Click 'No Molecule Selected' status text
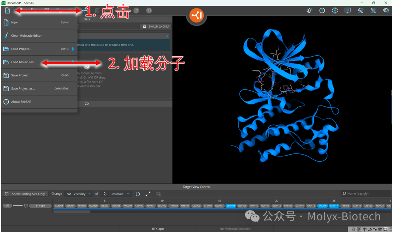 click(x=235, y=229)
